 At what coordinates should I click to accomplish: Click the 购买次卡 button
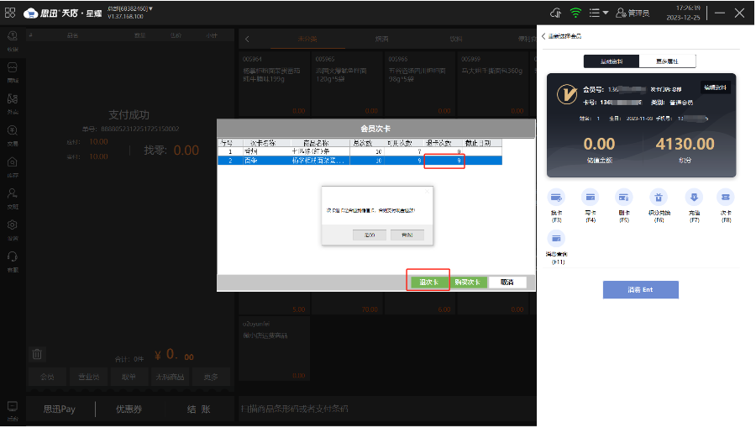(466, 282)
